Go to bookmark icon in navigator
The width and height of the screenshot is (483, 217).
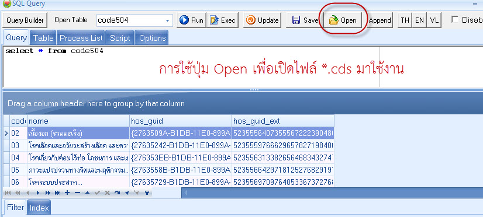[136, 193]
